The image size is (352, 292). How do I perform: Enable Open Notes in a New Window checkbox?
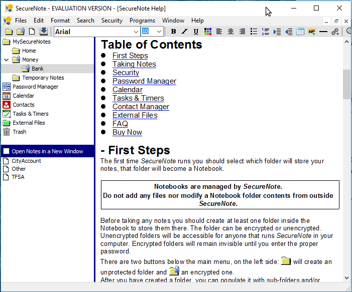click(x=7, y=151)
